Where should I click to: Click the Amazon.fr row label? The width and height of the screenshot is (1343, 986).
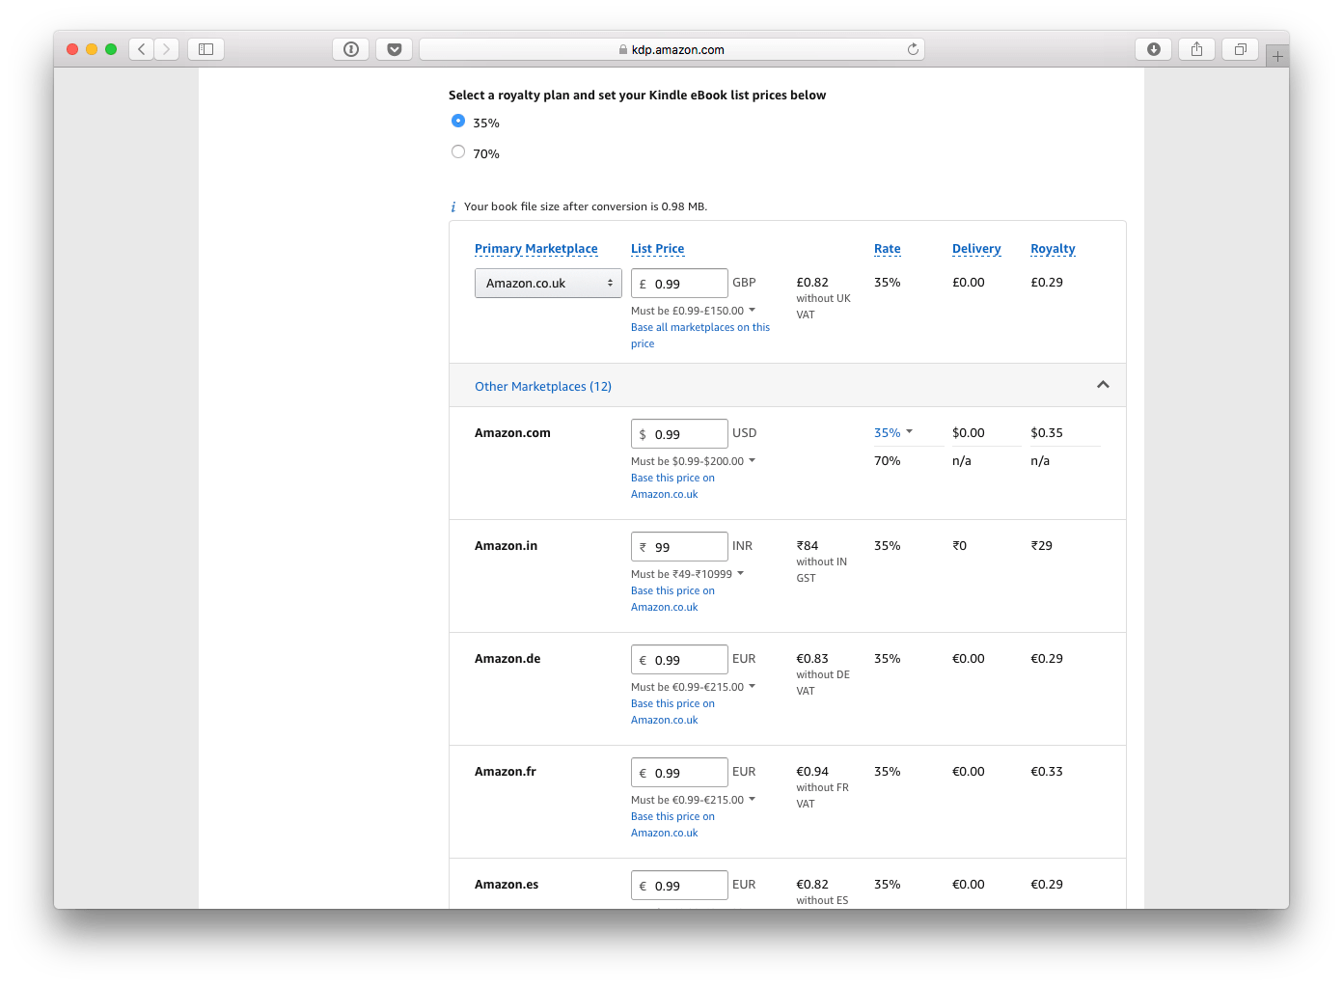tap(505, 772)
